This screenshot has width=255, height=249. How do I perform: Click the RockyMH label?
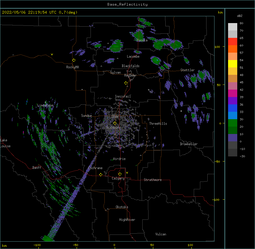(72, 67)
